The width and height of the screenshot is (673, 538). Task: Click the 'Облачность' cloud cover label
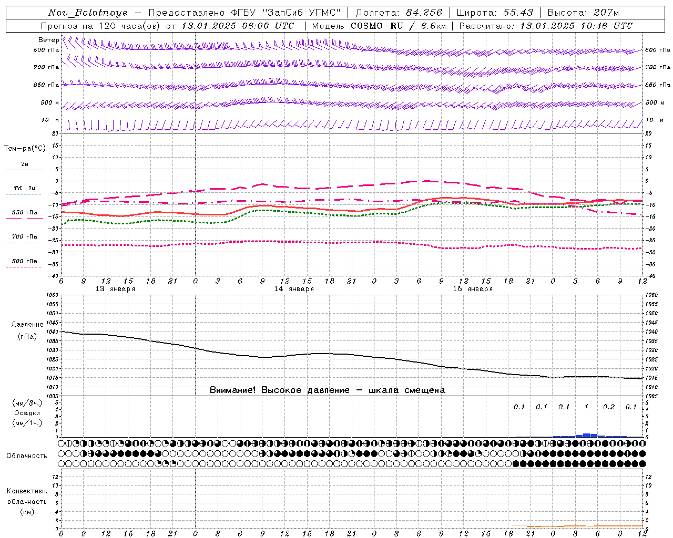[27, 456]
